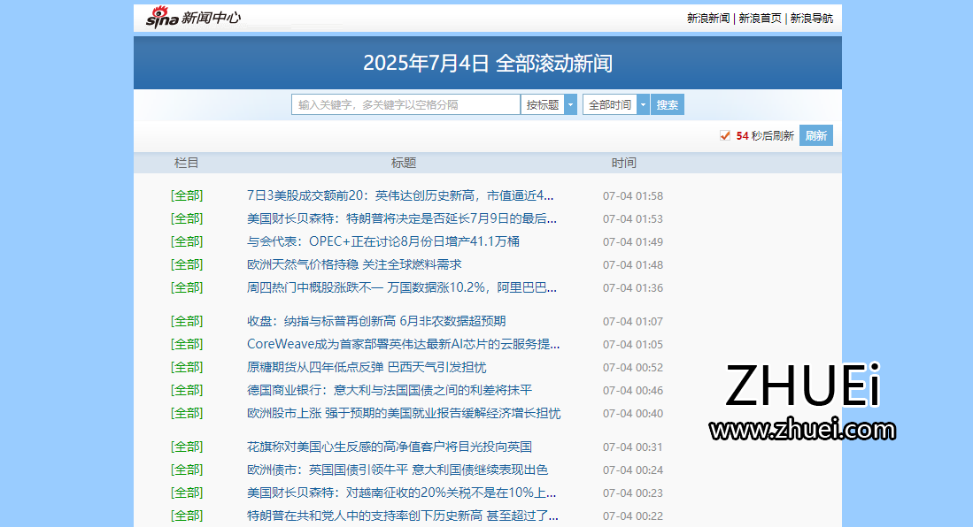Open the 欧洲债市 英国国债引领牛平 story
973x527 pixels.
pyautogui.click(x=398, y=470)
